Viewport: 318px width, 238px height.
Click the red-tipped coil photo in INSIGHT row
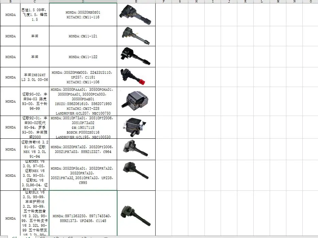point(136,77)
